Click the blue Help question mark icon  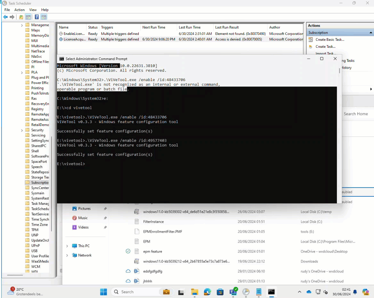[37, 17]
